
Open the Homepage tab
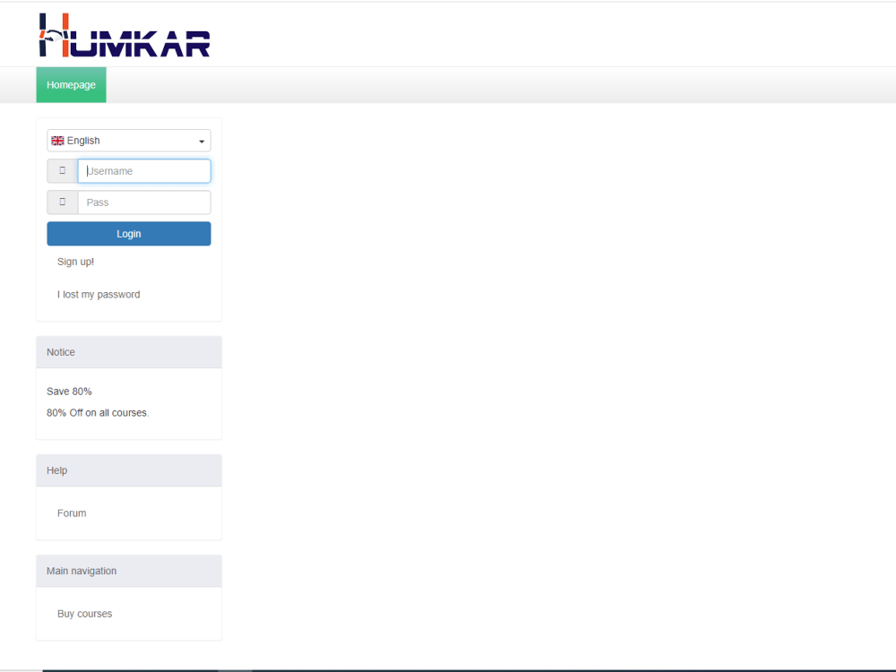(x=71, y=84)
